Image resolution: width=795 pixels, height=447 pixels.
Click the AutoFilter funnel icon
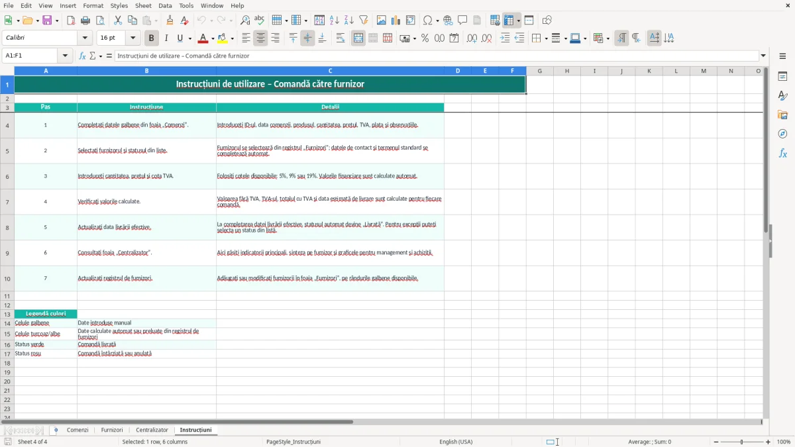[x=363, y=21]
